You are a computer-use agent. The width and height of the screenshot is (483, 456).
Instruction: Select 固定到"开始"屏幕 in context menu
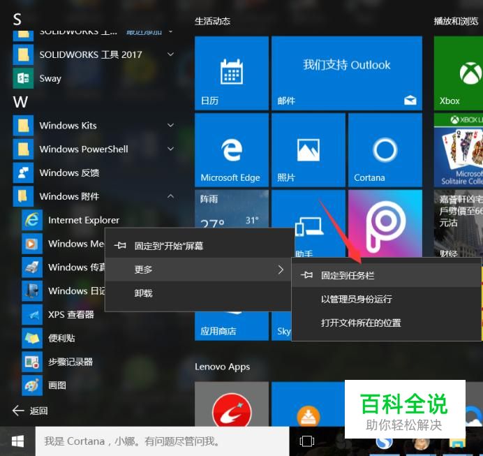point(199,246)
